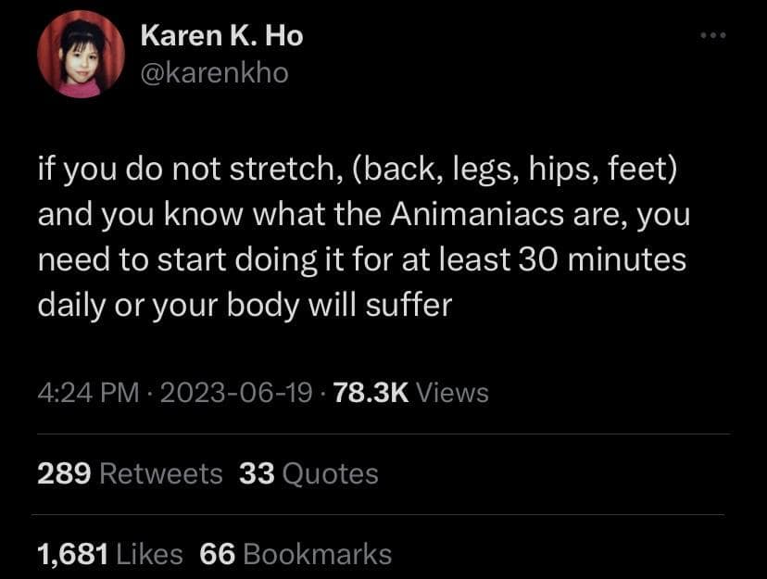Screen dimensions: 767x579
Task: Click the 2023-06-19 post date
Action: (236, 393)
